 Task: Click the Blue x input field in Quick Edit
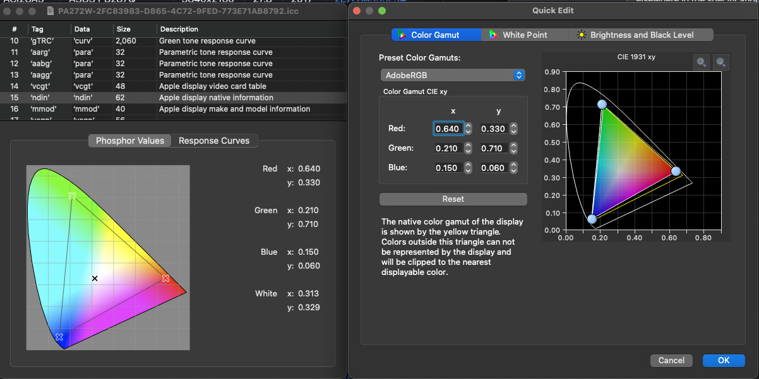[448, 168]
